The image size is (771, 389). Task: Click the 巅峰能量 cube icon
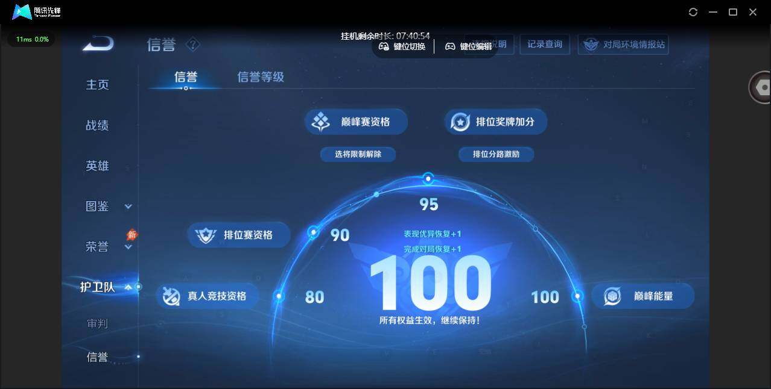(612, 296)
